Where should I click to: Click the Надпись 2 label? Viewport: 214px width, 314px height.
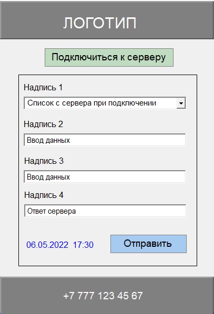(43, 124)
